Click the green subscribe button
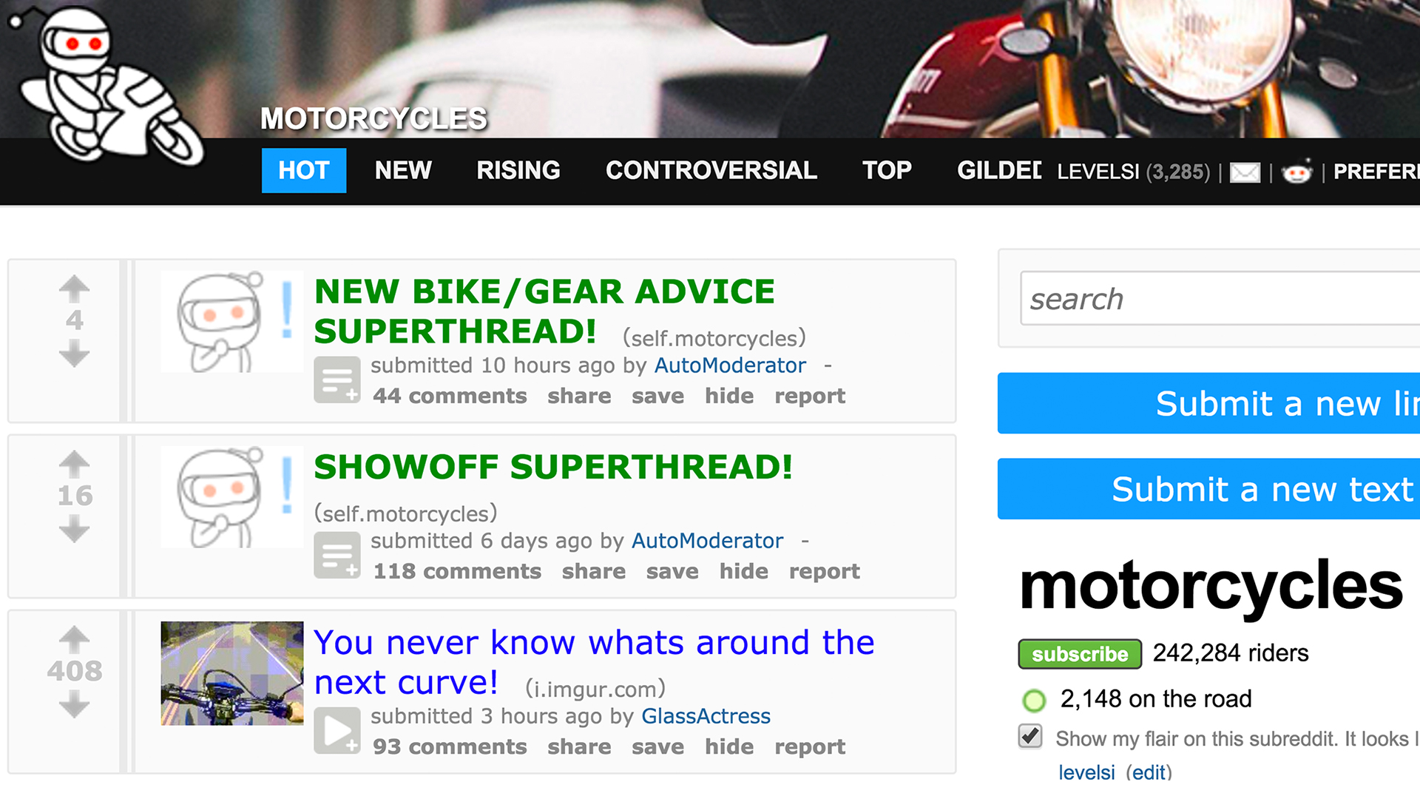 click(1080, 654)
